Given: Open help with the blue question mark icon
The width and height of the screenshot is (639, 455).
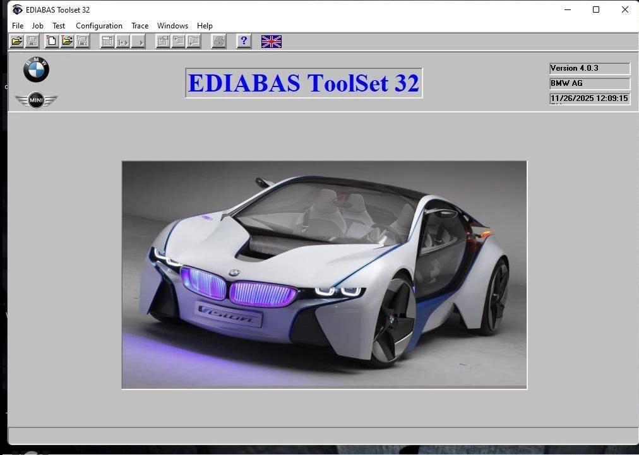Looking at the screenshot, I should [x=244, y=41].
